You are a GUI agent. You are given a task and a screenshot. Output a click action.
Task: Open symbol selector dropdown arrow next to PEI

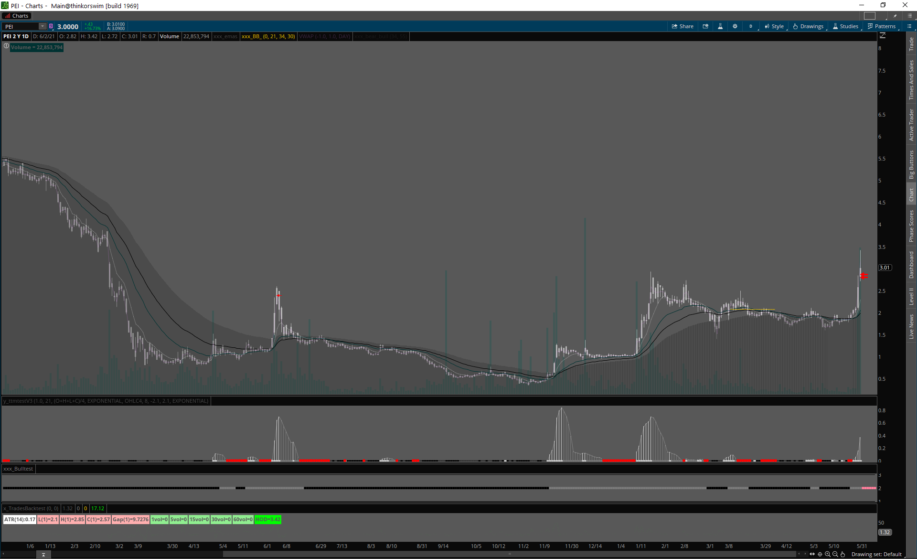point(43,26)
